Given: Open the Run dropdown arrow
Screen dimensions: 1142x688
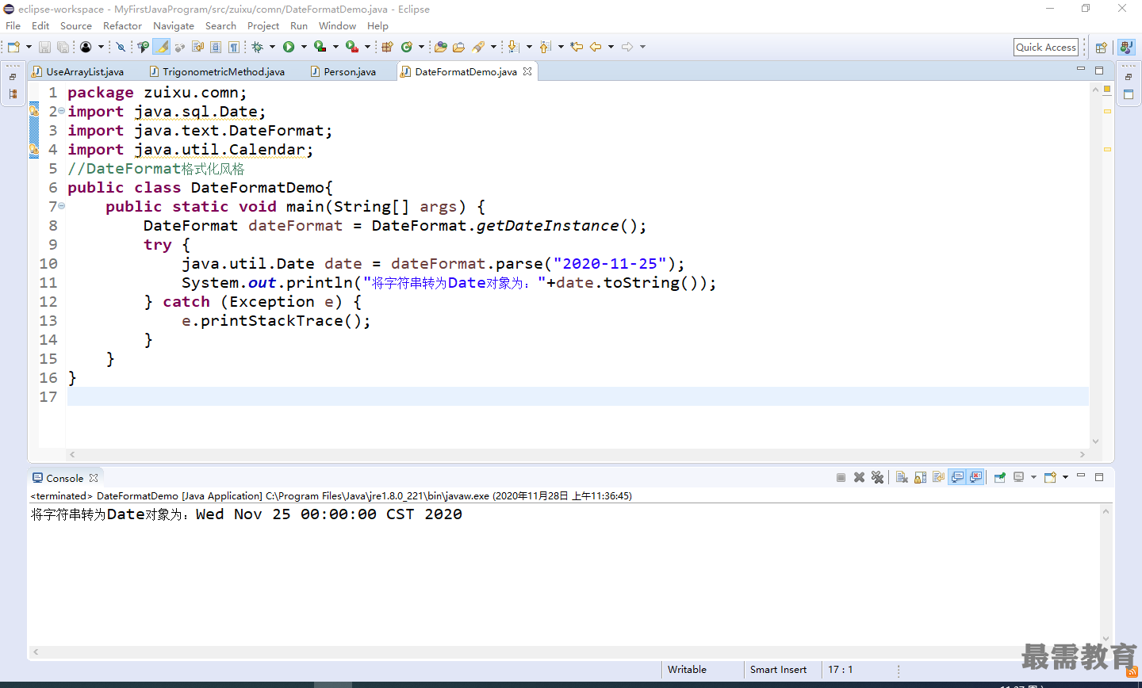Looking at the screenshot, I should coord(304,47).
